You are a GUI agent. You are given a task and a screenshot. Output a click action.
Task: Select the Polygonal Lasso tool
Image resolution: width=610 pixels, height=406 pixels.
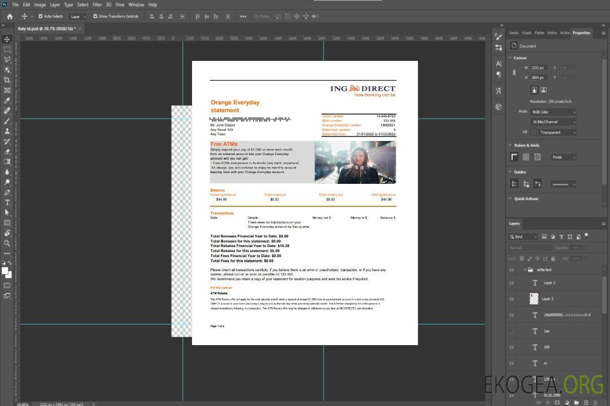[7, 59]
